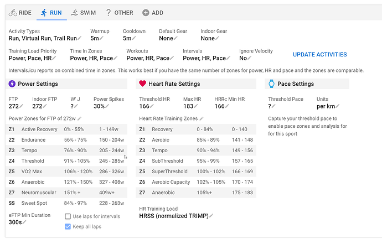Edit Default Gear pencil icon
This screenshot has width=382, height=239.
coord(175,38)
